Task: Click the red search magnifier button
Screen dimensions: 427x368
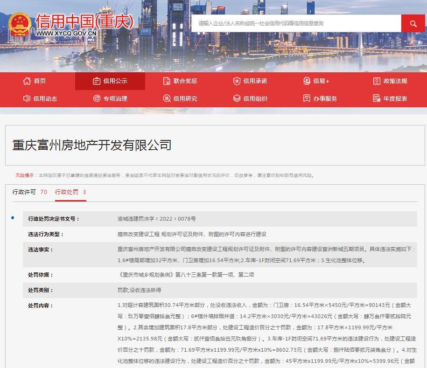Action: point(413,23)
